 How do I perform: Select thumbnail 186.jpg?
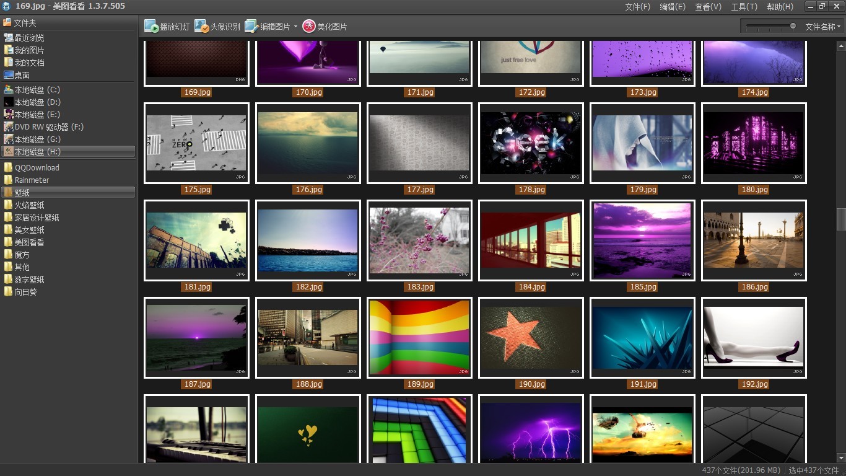click(x=754, y=240)
